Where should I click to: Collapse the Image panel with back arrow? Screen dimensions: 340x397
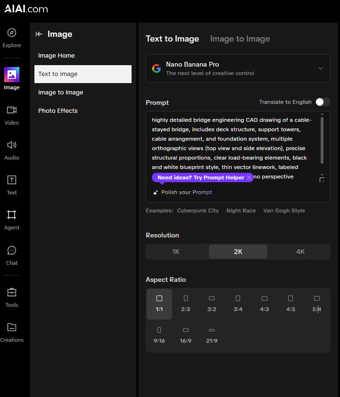(39, 34)
